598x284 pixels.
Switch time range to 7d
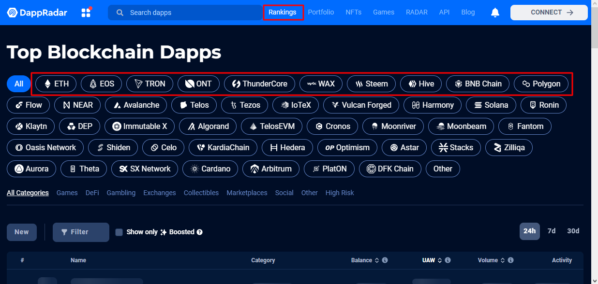[552, 231]
